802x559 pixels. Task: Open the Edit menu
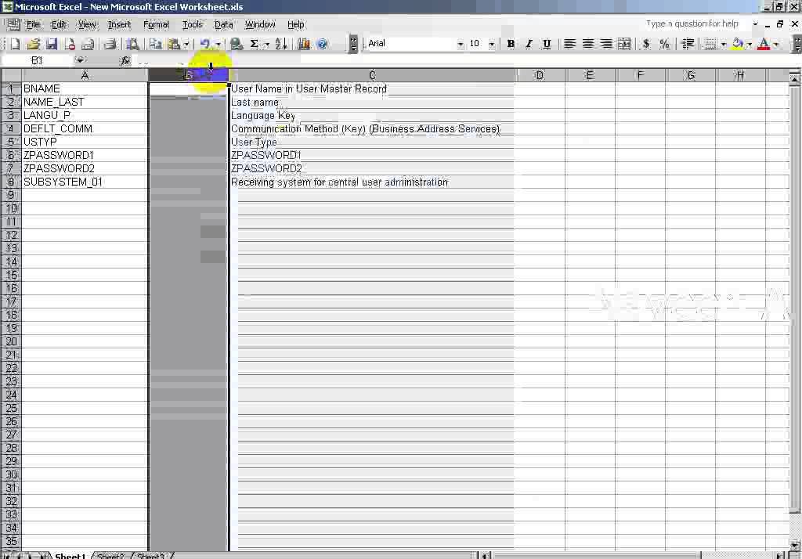59,24
